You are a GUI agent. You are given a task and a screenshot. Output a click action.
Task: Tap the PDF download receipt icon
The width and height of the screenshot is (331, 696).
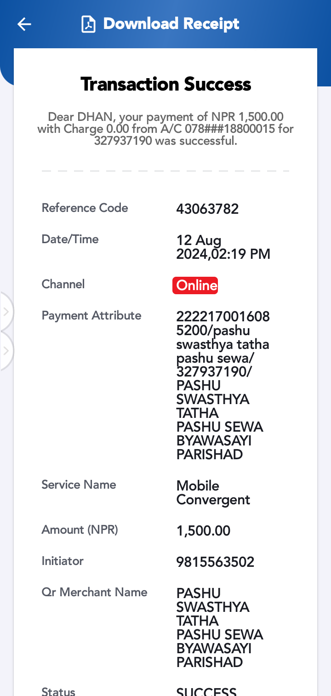88,24
